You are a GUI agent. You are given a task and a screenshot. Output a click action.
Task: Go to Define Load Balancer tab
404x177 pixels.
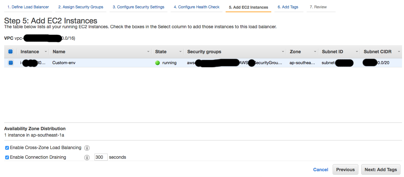28,7
